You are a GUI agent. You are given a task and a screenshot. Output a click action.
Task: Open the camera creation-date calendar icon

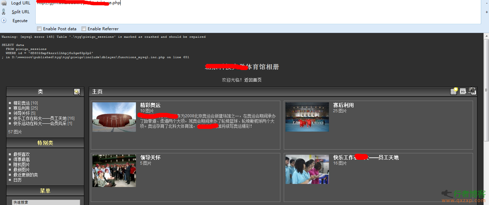click(x=472, y=91)
